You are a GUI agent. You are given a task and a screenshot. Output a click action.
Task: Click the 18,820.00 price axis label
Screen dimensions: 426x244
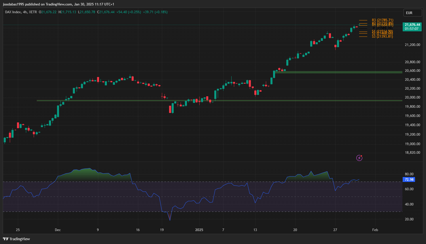coord(412,153)
